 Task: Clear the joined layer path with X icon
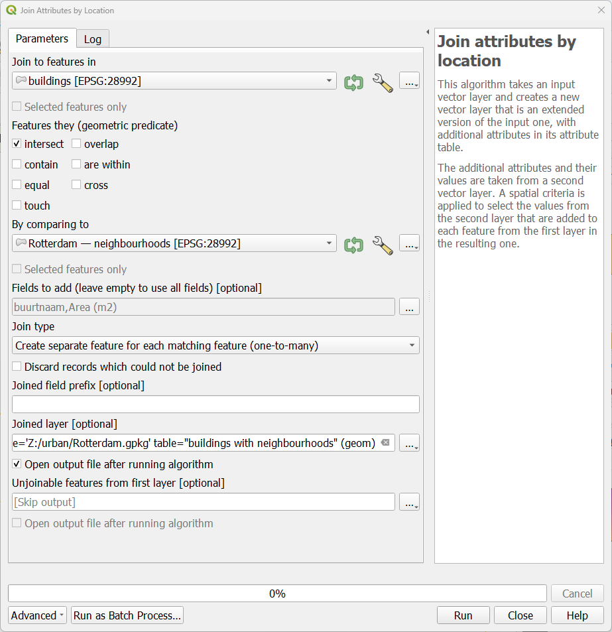(385, 442)
